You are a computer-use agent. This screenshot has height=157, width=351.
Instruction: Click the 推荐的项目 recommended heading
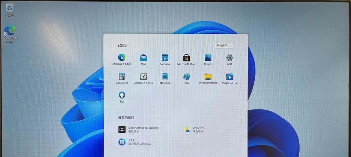(126, 118)
